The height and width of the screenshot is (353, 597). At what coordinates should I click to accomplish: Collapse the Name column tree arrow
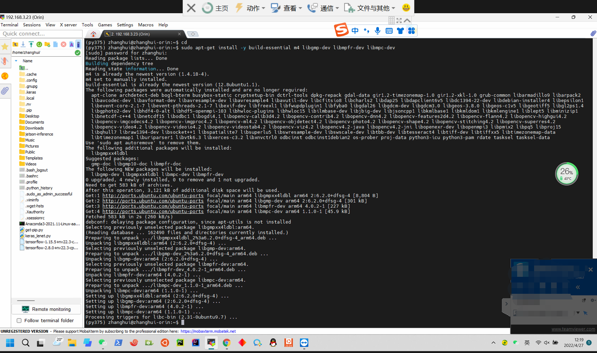(x=16, y=61)
